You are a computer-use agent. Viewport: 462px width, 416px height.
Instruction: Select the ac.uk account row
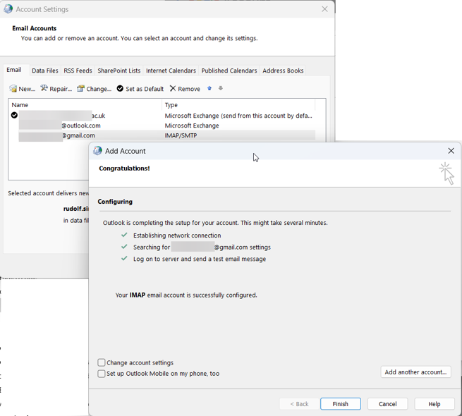(x=163, y=116)
